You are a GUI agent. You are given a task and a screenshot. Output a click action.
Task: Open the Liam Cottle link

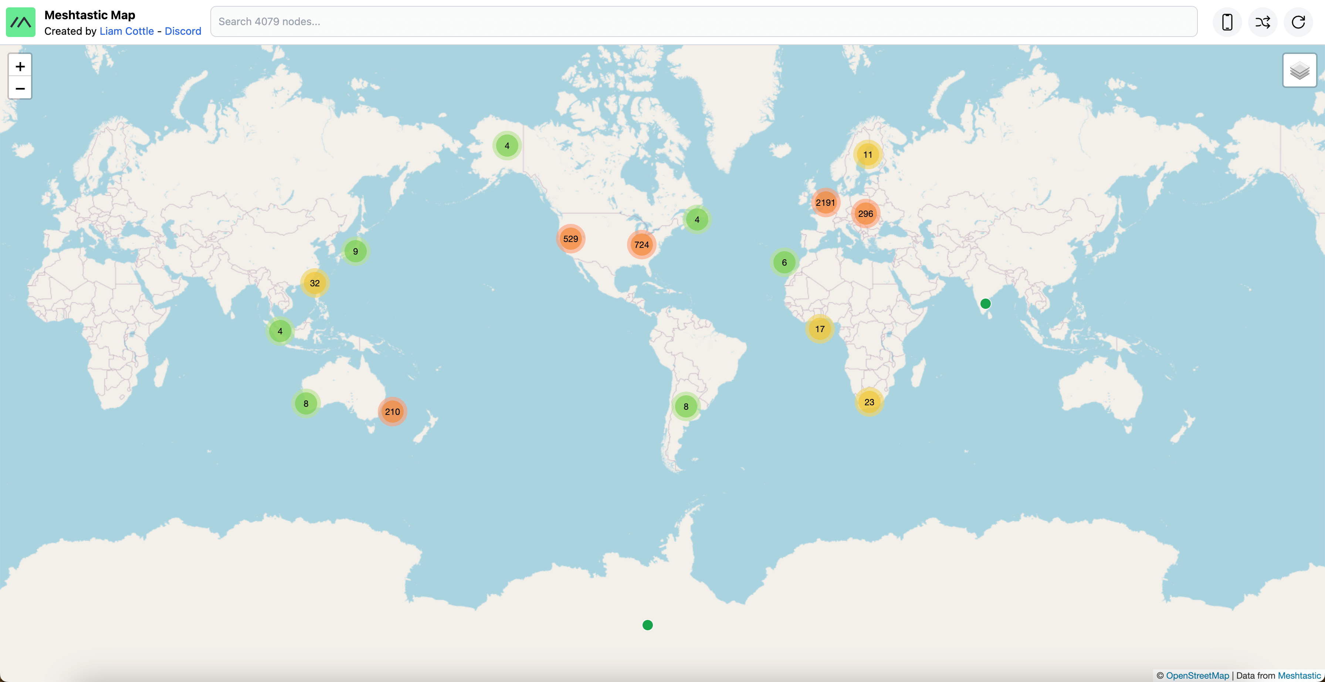pyautogui.click(x=126, y=31)
